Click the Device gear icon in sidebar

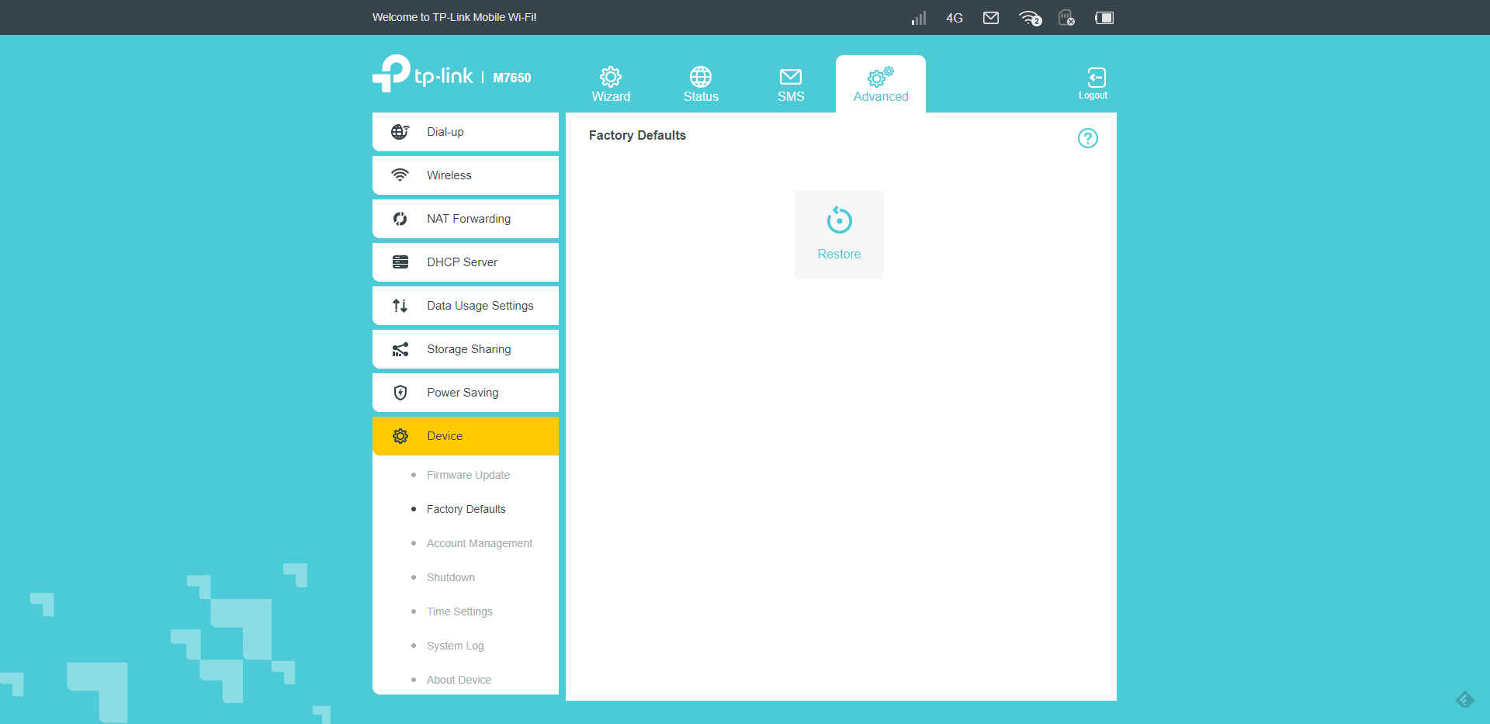400,436
